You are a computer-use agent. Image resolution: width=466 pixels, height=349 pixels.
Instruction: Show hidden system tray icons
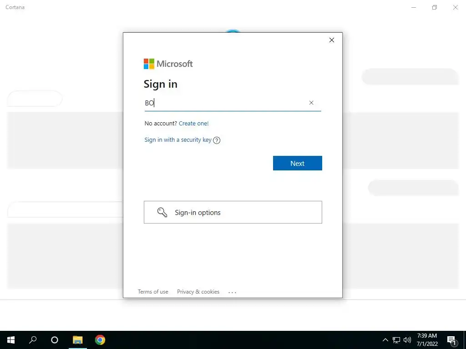pyautogui.click(x=385, y=340)
